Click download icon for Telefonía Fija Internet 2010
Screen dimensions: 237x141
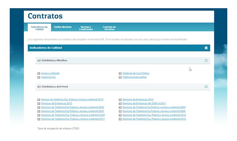click(120, 115)
